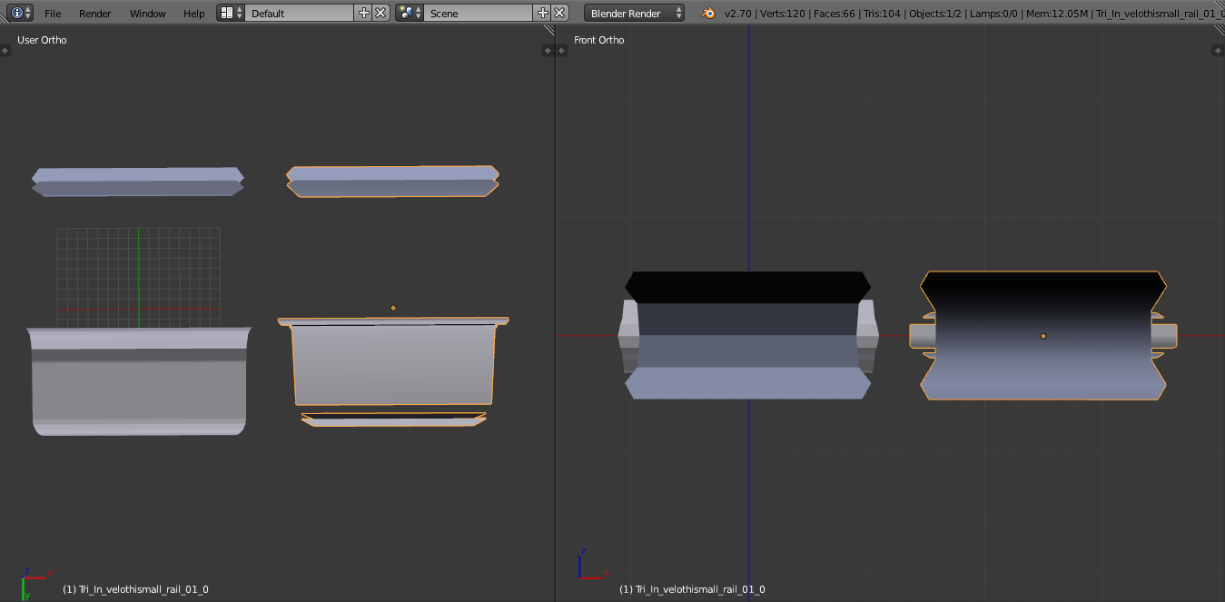Click the Default screen layout name field
The width and height of the screenshot is (1225, 602).
point(300,13)
